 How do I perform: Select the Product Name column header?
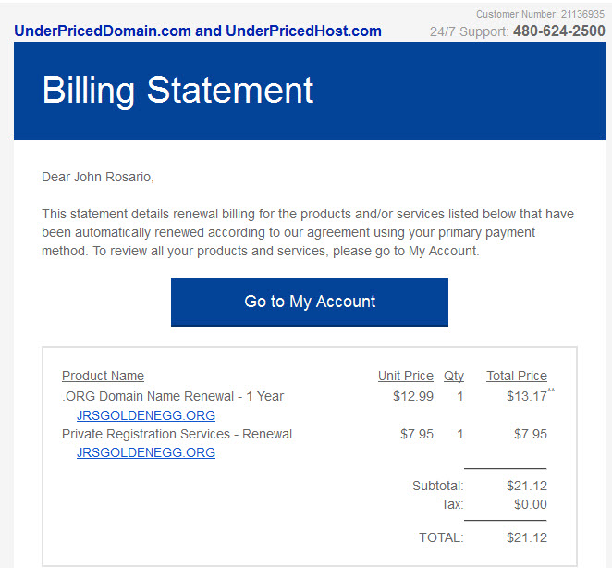pos(103,376)
